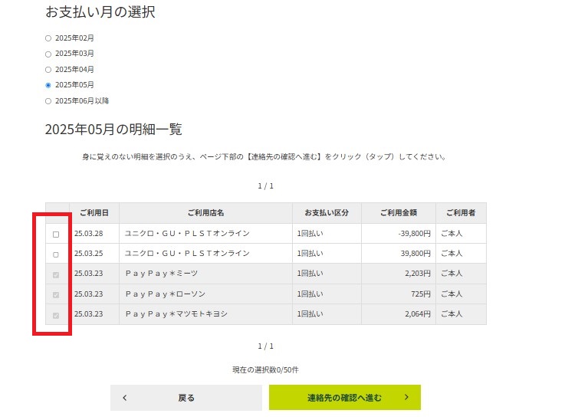
Task: Click the amount -39,800円
Action: tap(414, 234)
